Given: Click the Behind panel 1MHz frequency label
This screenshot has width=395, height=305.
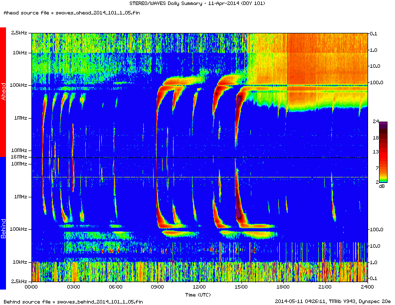Looking at the screenshot, I should (x=20, y=196).
